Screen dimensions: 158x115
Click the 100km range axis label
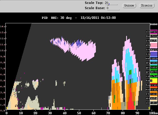(x=153, y=113)
